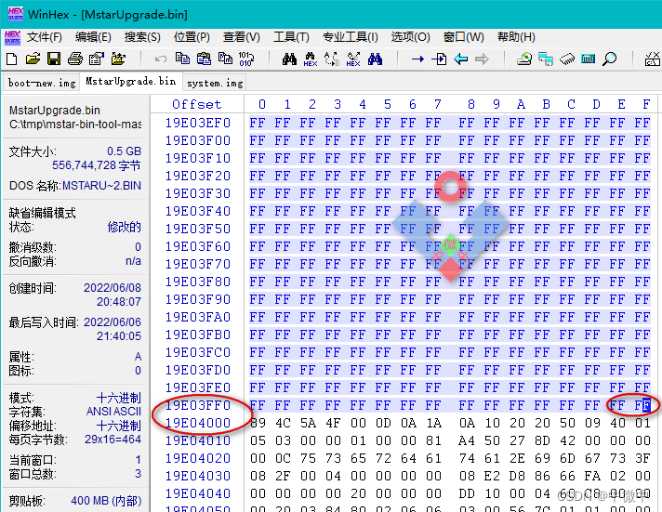Click the Paste clipboard toolbar icon
The image size is (662, 512).
point(204,59)
